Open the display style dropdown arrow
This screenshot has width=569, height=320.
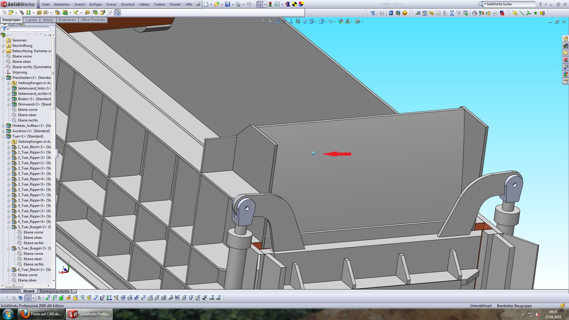click(x=325, y=22)
